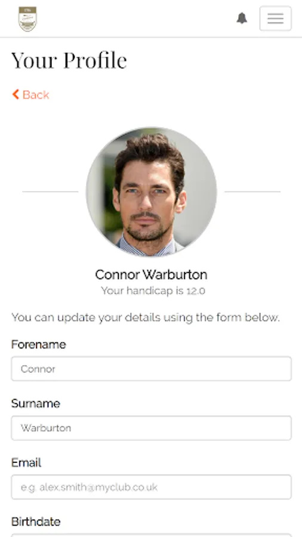
Task: Click the handicap 12.0 text
Action: point(153,291)
